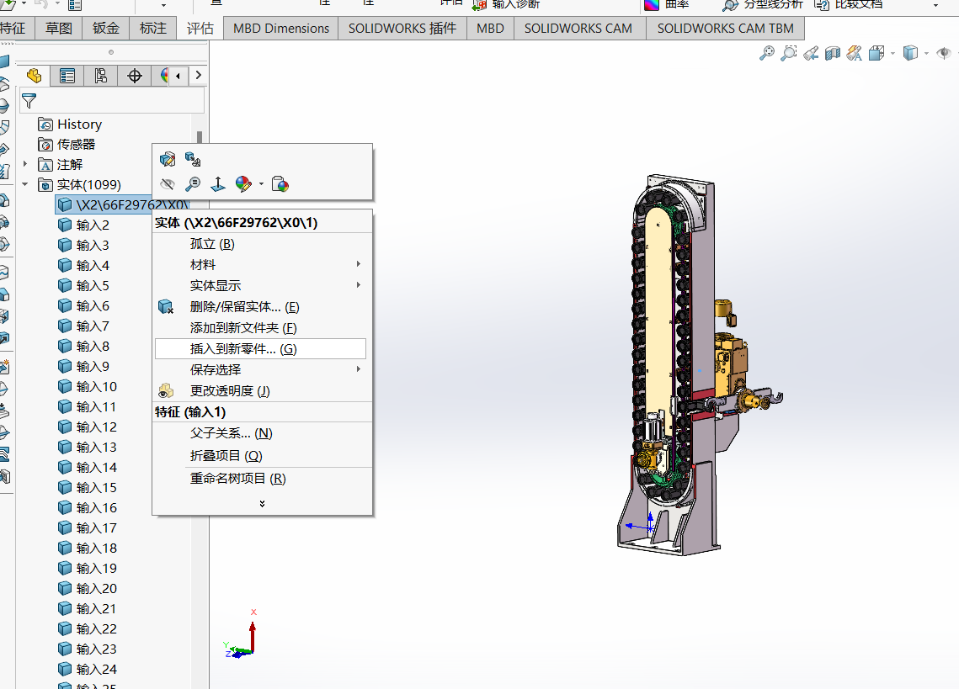The width and height of the screenshot is (959, 689).
Task: Expand 保存选择 submenu arrow
Action: [359, 369]
